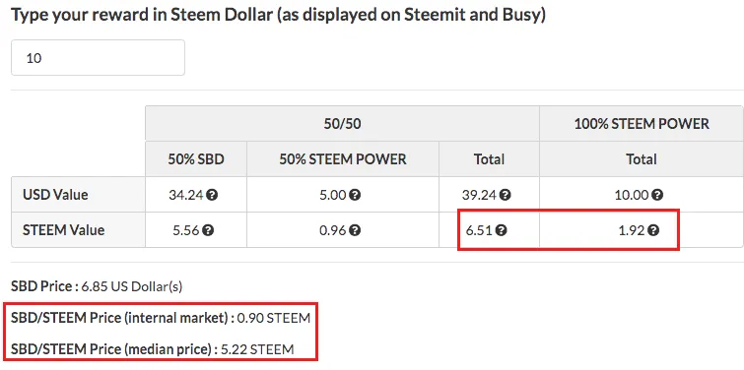Click help icon next to 5.56 STEEM

pos(208,230)
